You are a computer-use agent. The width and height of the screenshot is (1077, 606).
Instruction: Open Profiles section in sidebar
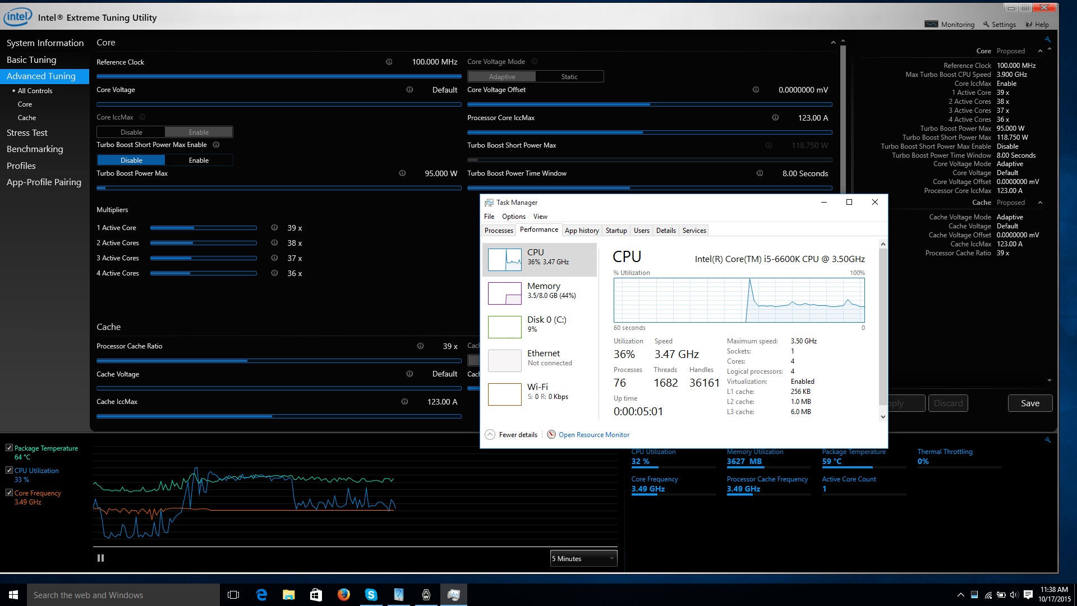(x=21, y=166)
